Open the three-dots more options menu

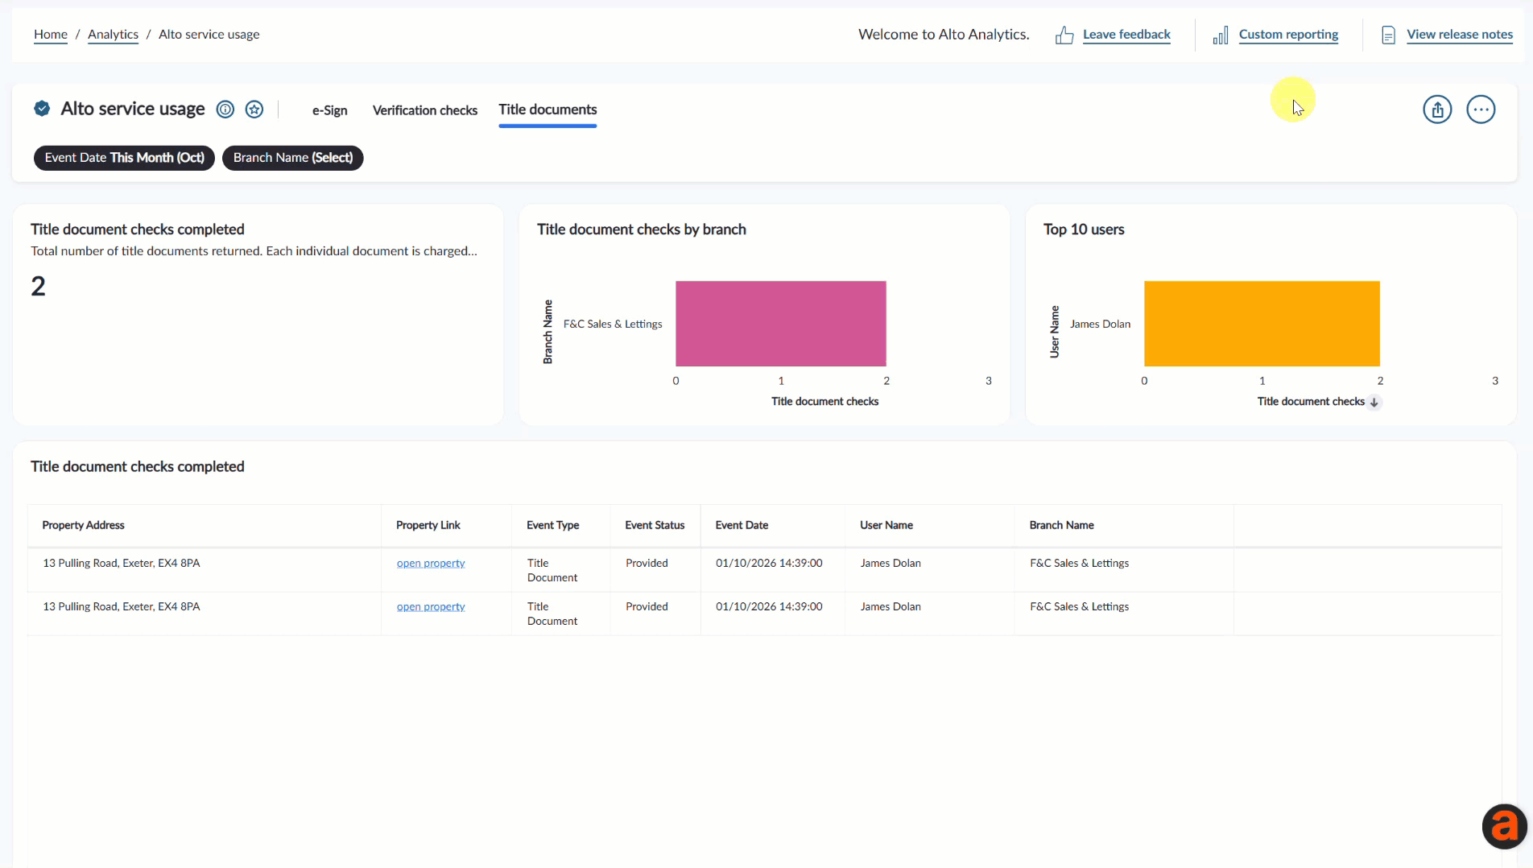click(1481, 110)
